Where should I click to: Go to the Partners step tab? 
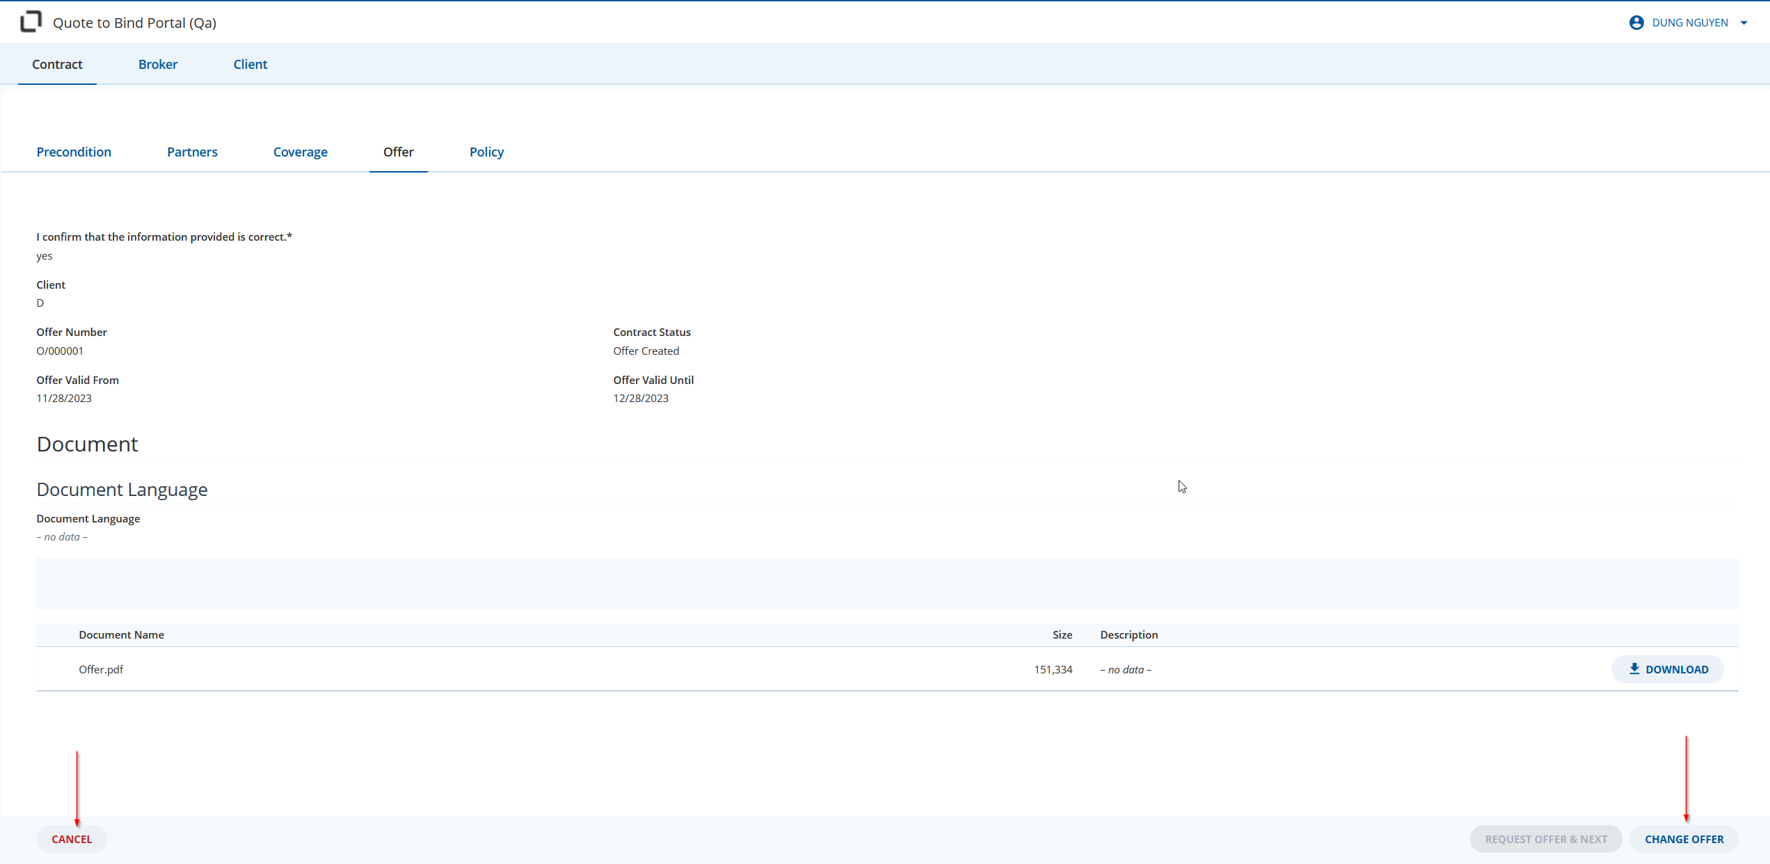[x=192, y=152]
